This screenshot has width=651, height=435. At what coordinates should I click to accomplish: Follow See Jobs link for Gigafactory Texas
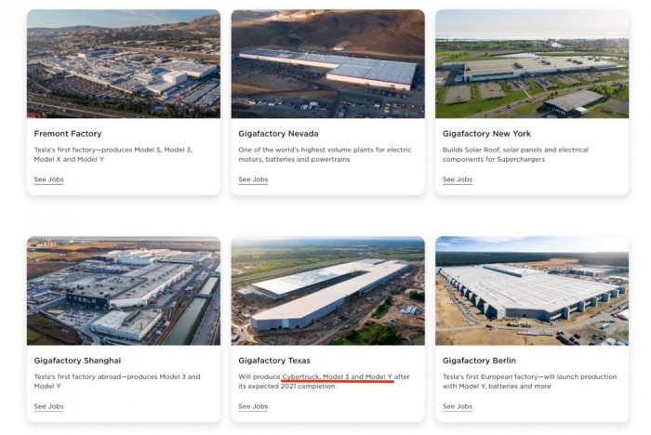(253, 406)
